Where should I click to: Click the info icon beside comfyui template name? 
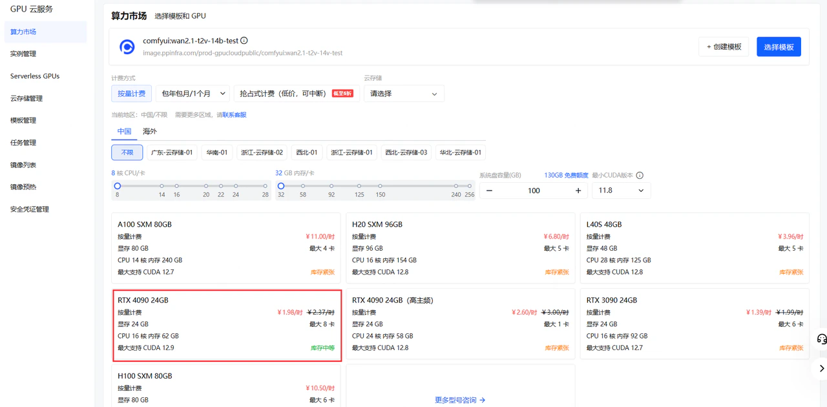pyautogui.click(x=244, y=41)
